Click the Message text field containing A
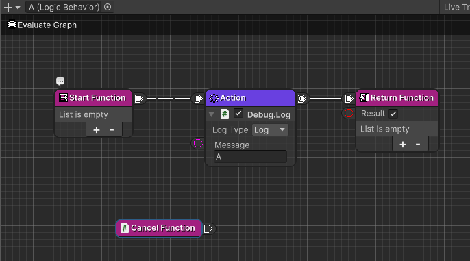Screen dimensions: 470x261 (250, 157)
